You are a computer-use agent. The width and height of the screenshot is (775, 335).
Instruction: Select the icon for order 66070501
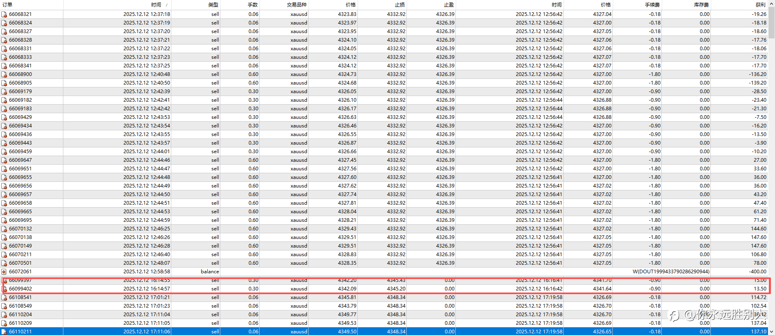[x=4, y=263]
